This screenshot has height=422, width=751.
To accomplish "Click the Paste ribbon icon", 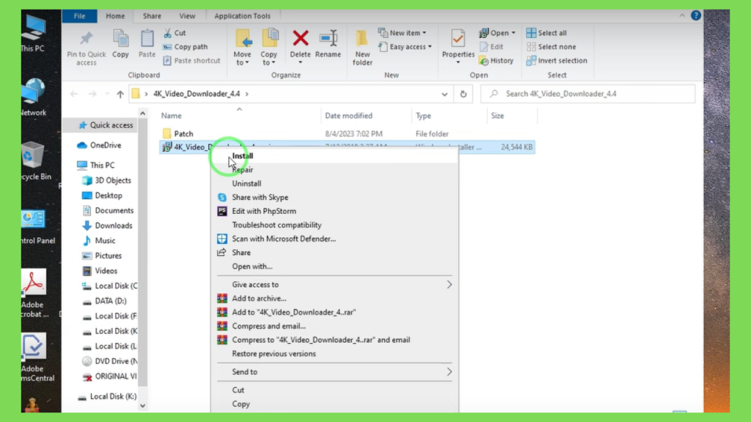I will (x=147, y=39).
